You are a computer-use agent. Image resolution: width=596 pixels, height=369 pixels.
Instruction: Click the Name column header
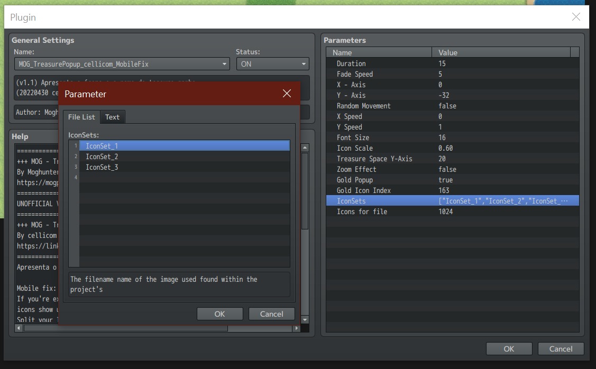pos(379,52)
